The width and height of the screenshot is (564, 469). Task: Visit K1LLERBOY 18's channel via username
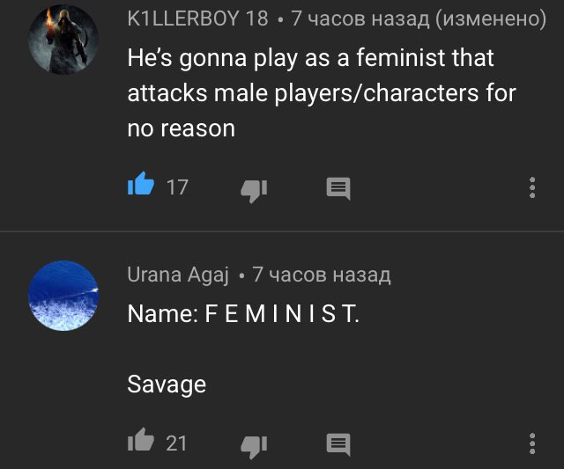[197, 18]
